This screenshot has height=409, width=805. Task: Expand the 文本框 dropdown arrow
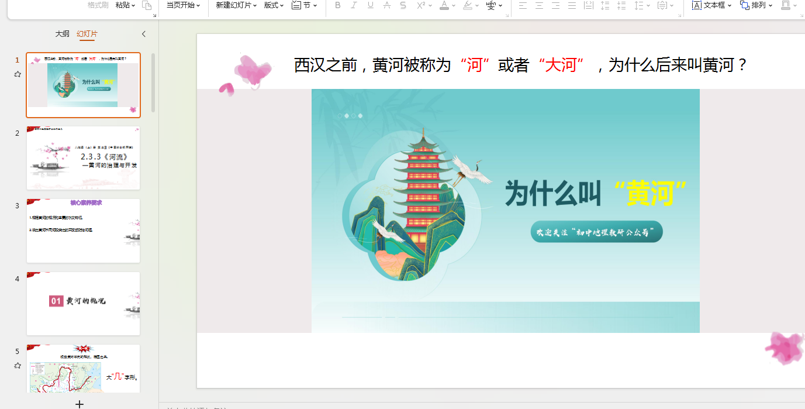point(730,6)
